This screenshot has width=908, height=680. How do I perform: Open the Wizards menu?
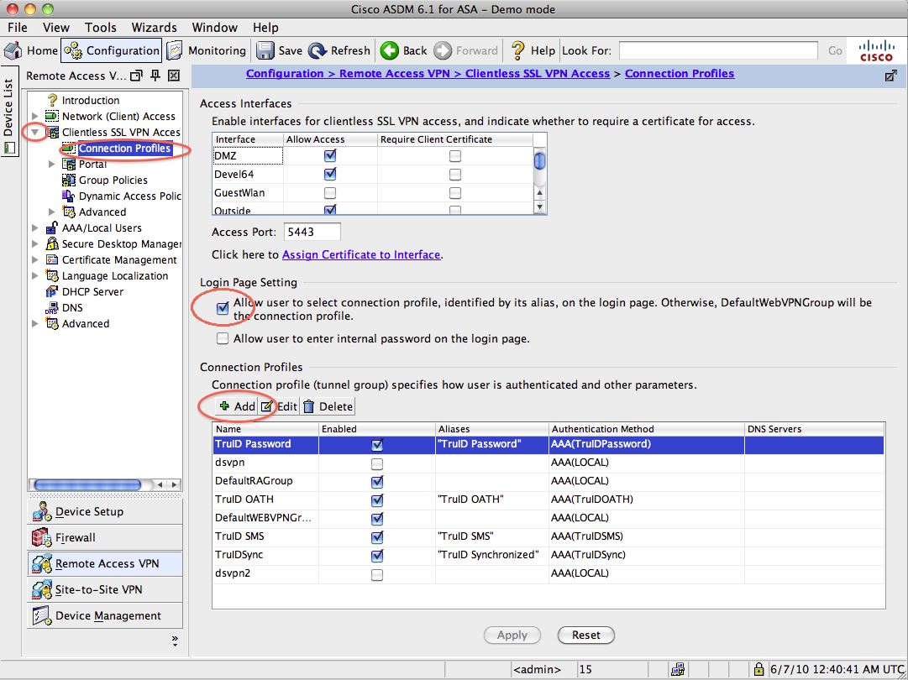[x=154, y=28]
